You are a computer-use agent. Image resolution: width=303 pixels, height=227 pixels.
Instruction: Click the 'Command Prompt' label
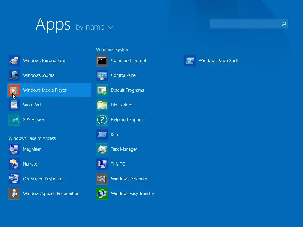point(128,61)
